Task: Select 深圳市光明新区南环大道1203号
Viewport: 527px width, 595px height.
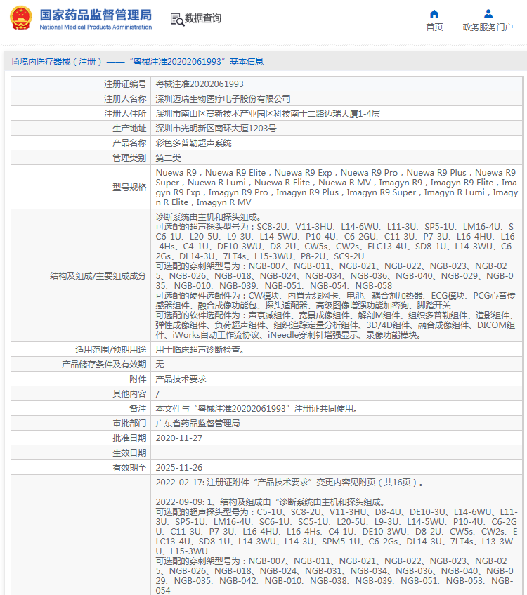Action: (216, 129)
